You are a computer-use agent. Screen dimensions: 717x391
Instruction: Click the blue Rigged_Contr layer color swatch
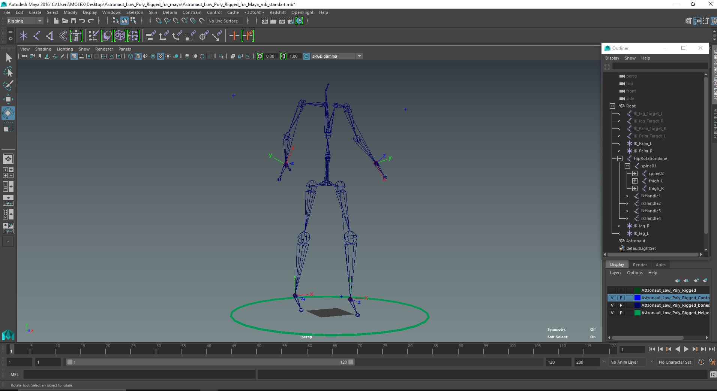pyautogui.click(x=637, y=298)
